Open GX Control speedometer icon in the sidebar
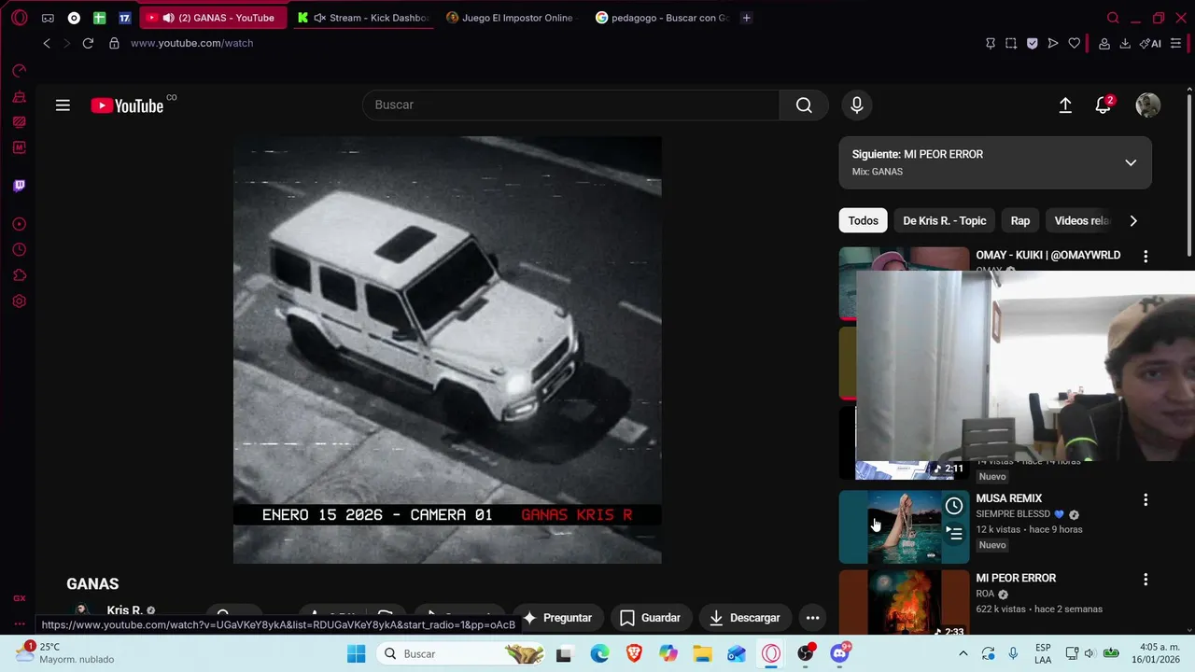 [19, 71]
